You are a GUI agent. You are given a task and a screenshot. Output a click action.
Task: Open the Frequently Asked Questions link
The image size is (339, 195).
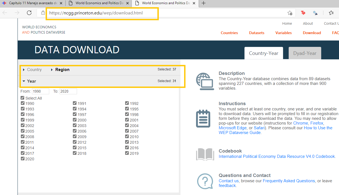pyautogui.click(x=289, y=181)
